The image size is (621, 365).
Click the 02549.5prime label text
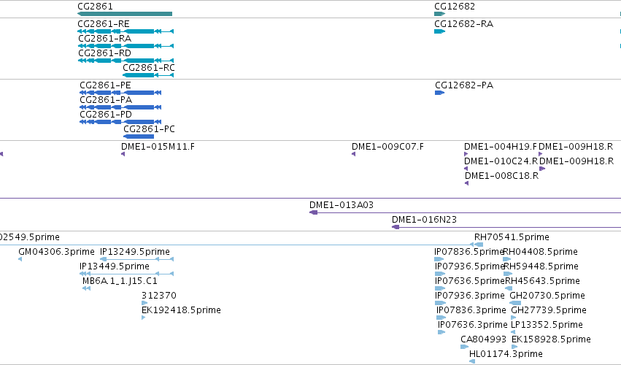30,237
